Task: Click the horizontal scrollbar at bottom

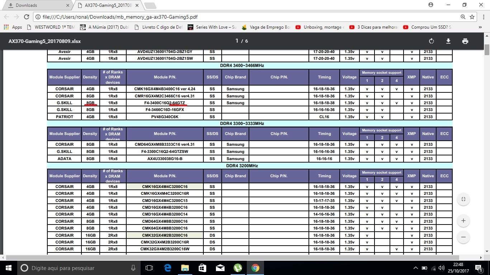Action: 232,257
